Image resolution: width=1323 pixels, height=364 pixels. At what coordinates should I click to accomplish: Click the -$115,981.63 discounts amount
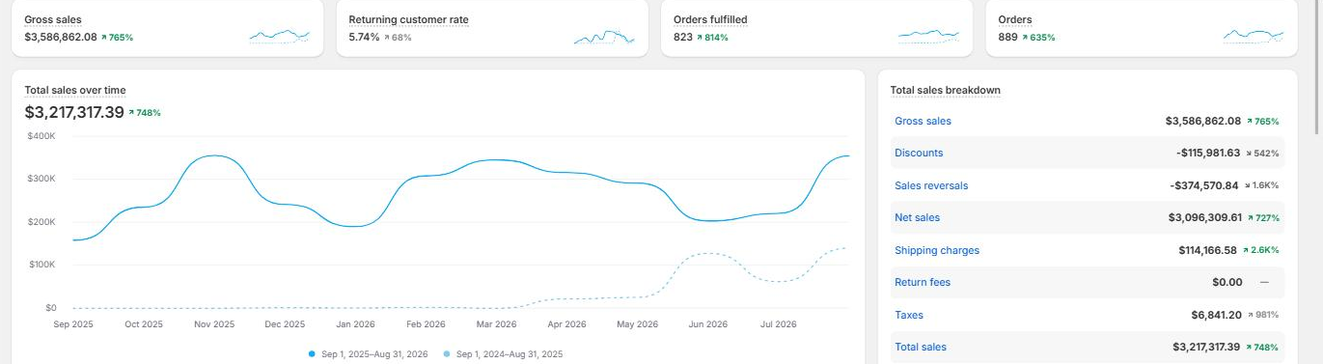click(x=1208, y=153)
